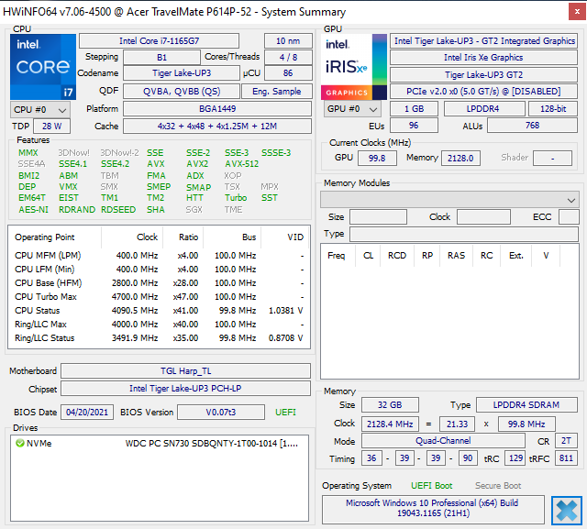Viewport: 587px width, 529px height.
Task: Click the 10 nm process field
Action: click(288, 40)
